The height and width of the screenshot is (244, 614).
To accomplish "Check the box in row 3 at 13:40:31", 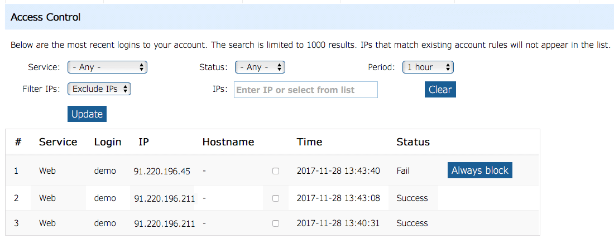I will [276, 223].
